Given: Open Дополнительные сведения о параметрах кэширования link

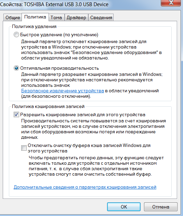Looking at the screenshot, I should [85, 187].
